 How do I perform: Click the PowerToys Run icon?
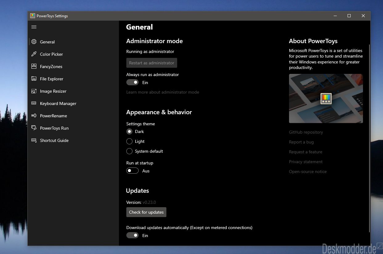click(34, 128)
